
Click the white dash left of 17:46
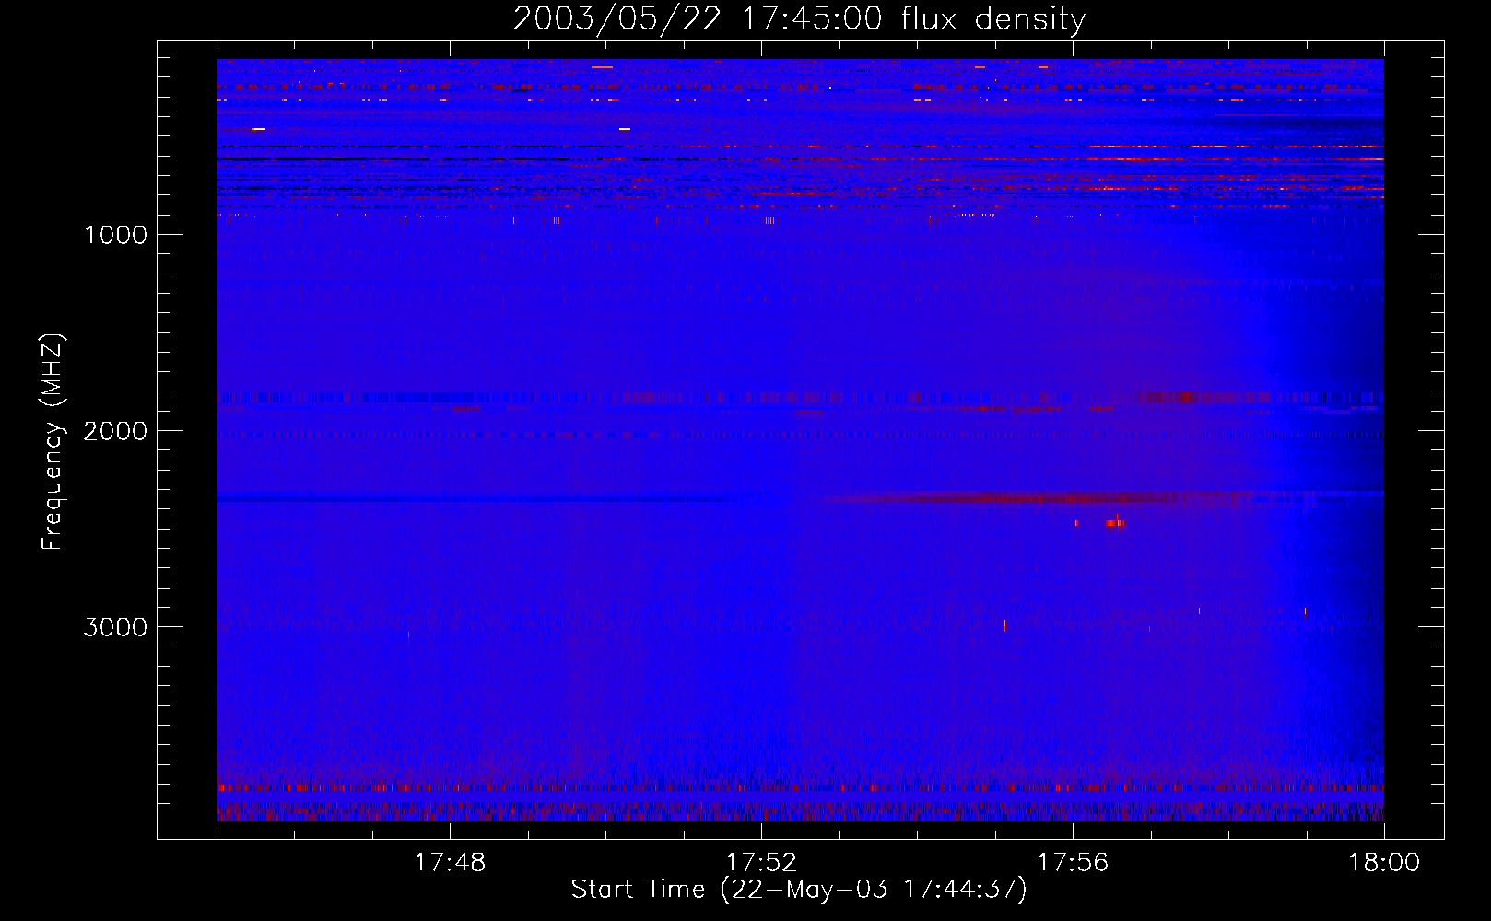click(259, 129)
